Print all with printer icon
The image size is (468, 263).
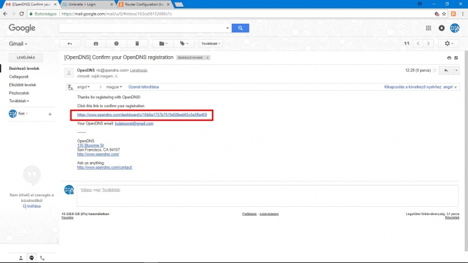(449, 58)
